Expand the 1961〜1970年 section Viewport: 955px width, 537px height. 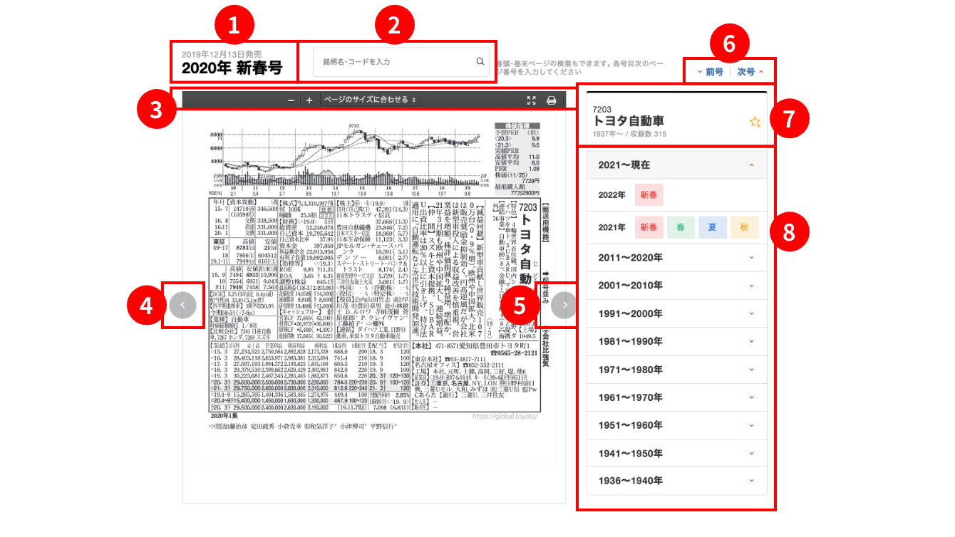tap(676, 397)
